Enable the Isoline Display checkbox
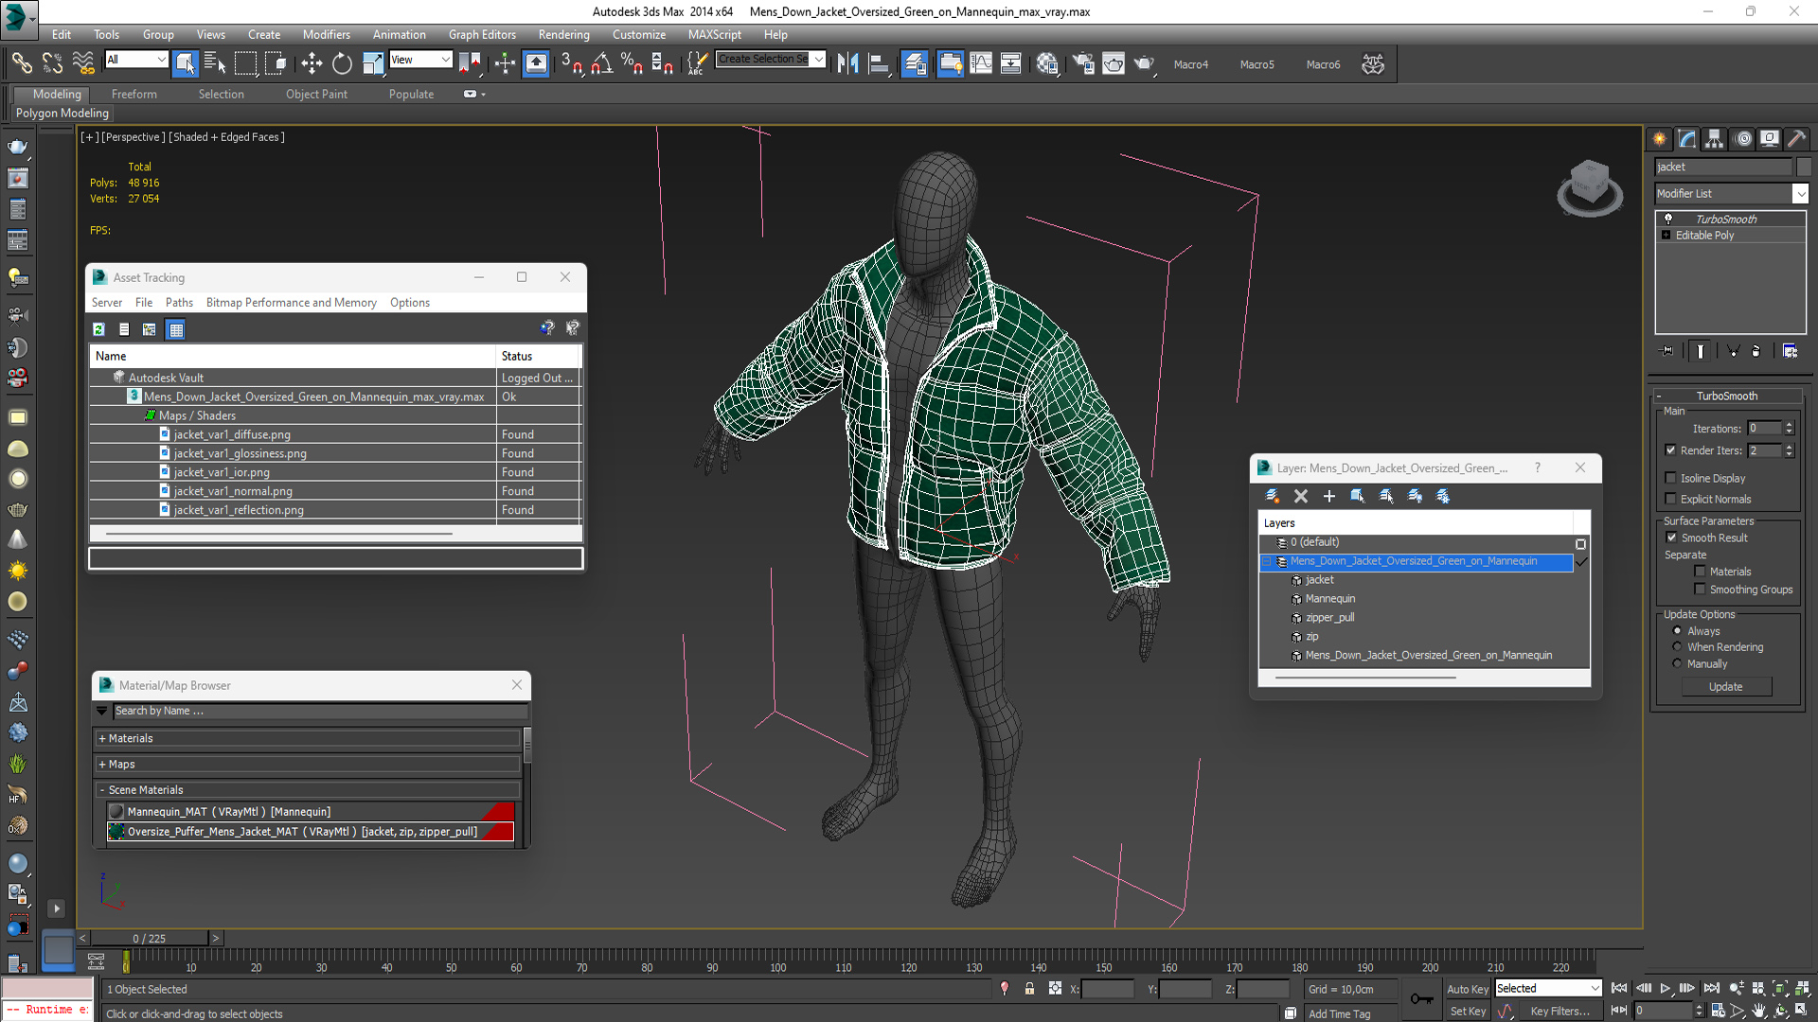The height and width of the screenshot is (1022, 1818). pos(1670,478)
